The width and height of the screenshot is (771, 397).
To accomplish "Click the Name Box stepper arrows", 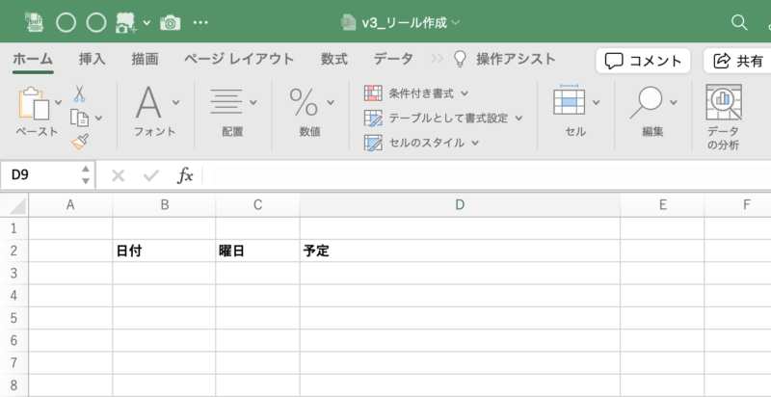I will pyautogui.click(x=86, y=175).
